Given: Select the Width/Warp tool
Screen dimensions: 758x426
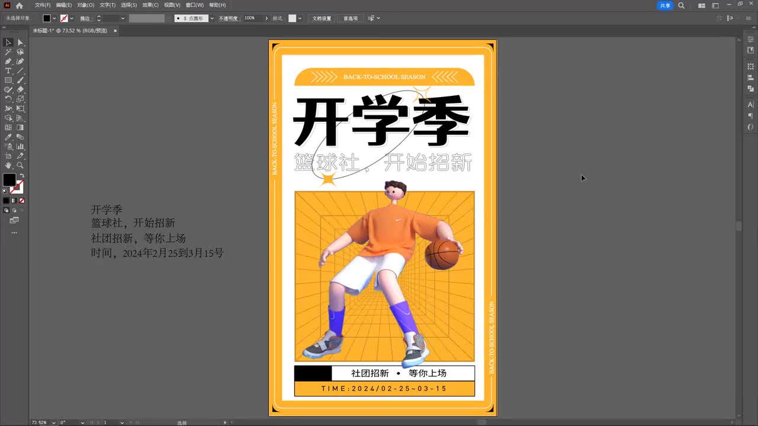Looking at the screenshot, I should [x=8, y=109].
